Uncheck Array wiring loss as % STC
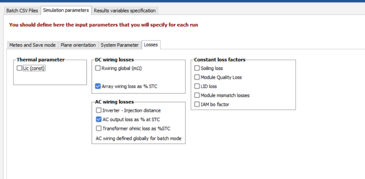Image resolution: width=365 pixels, height=179 pixels. pyautogui.click(x=98, y=86)
